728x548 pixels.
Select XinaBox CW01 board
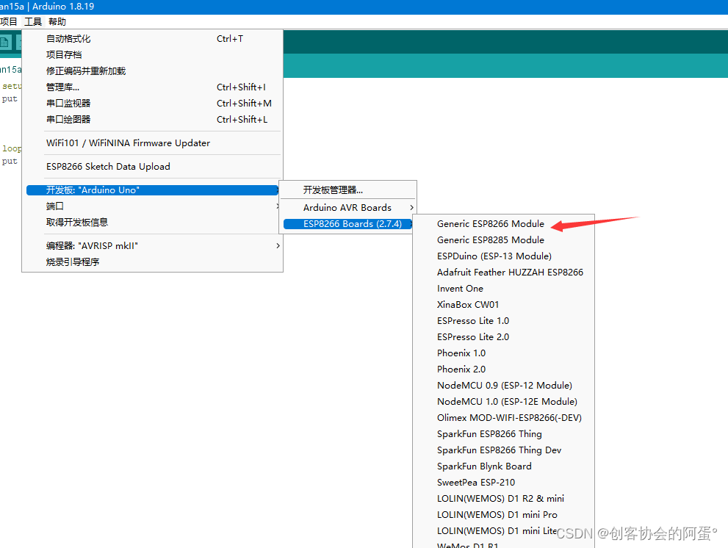[x=503, y=305]
